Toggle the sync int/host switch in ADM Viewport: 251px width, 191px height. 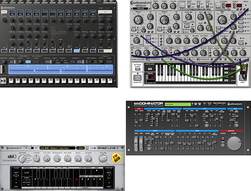(54, 62)
